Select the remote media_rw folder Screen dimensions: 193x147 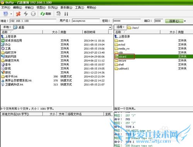pos(122,49)
